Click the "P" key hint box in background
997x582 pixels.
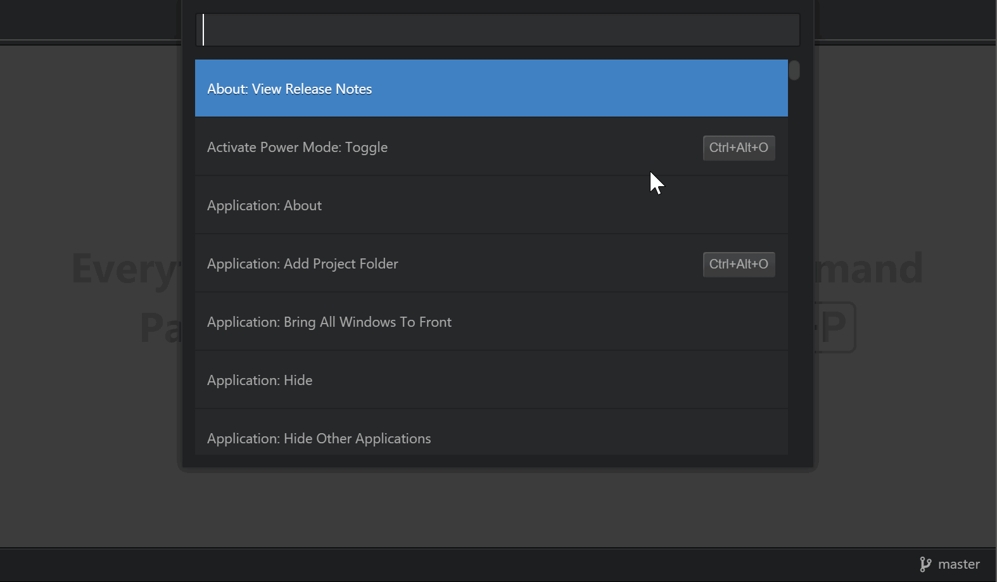point(836,327)
